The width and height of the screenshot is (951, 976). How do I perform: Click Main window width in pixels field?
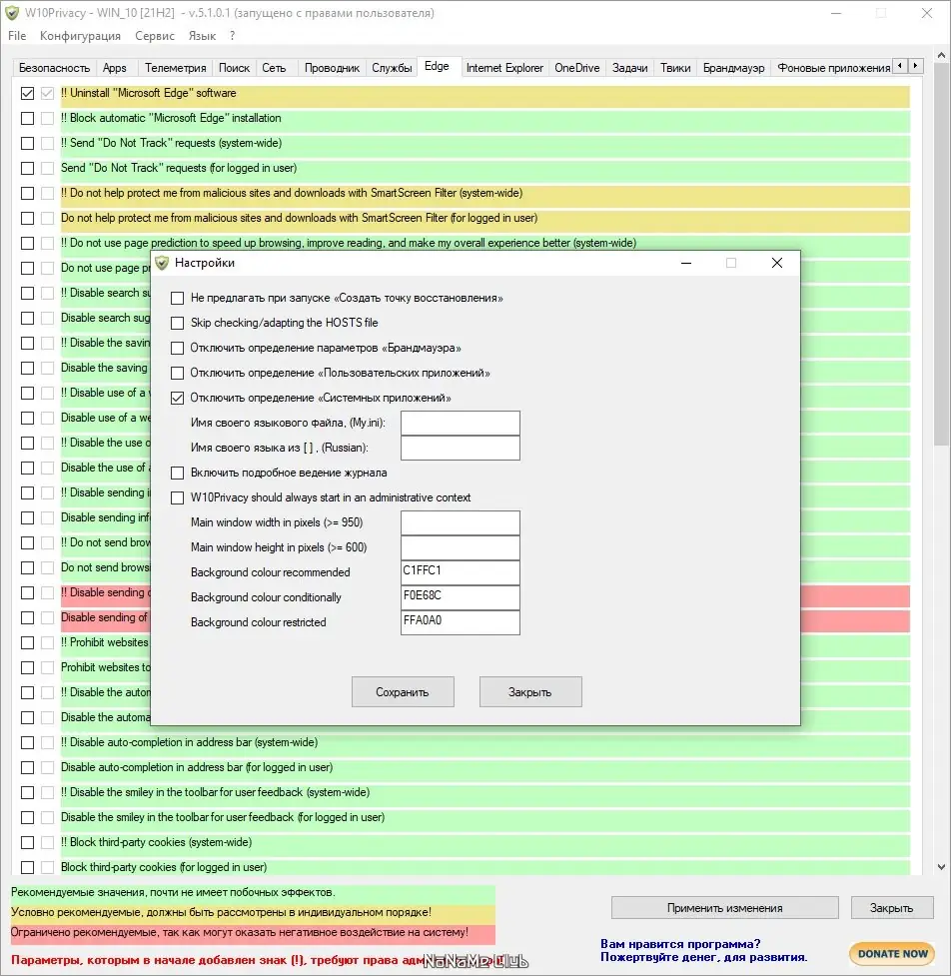(x=460, y=522)
